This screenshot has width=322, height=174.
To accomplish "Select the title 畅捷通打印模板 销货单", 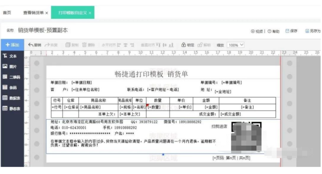I will 151,74.
